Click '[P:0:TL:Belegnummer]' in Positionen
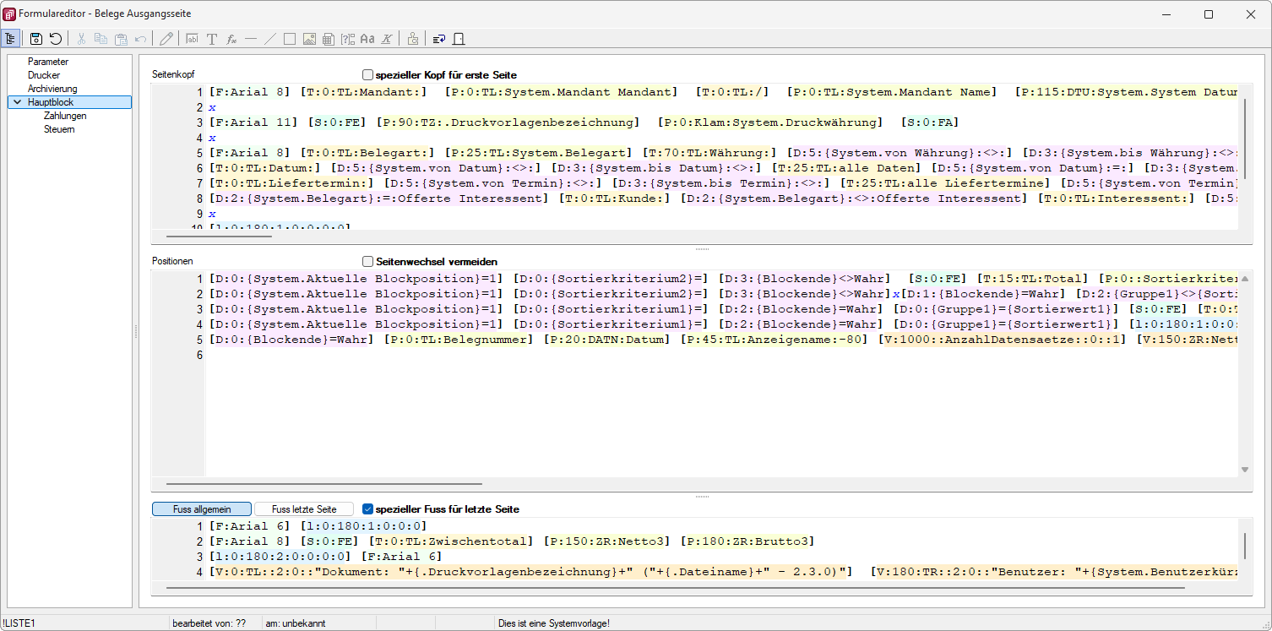Viewport: 1272px width, 631px height. (459, 340)
